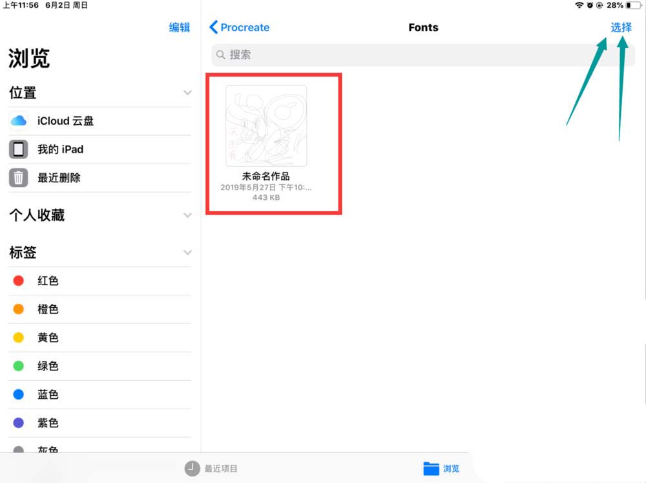Select 我的 iPad device icon
Image resolution: width=646 pixels, height=483 pixels.
pyautogui.click(x=19, y=149)
